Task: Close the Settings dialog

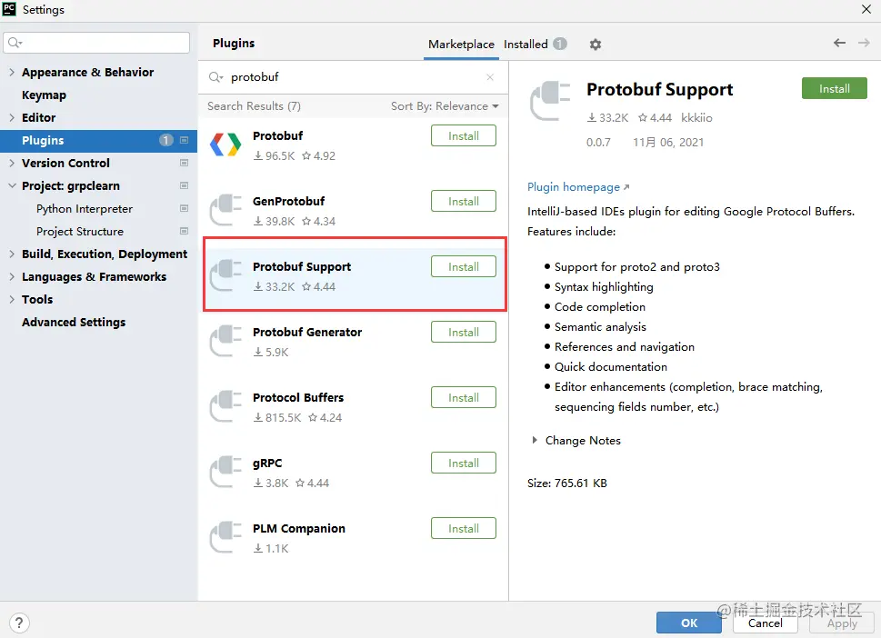Action: coord(866,9)
